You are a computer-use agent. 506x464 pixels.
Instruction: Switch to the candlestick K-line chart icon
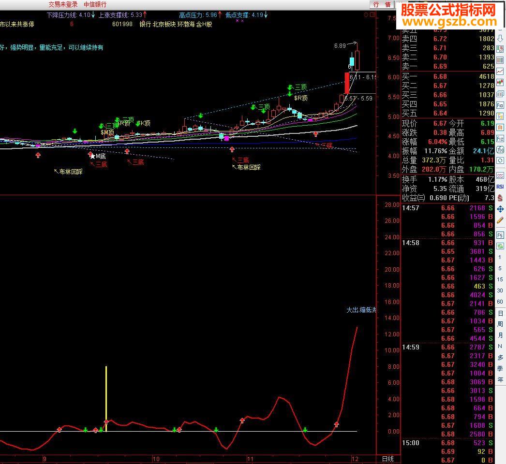pos(500,83)
